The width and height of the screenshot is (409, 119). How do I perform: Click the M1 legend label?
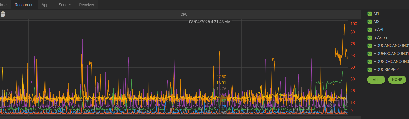tap(376, 14)
